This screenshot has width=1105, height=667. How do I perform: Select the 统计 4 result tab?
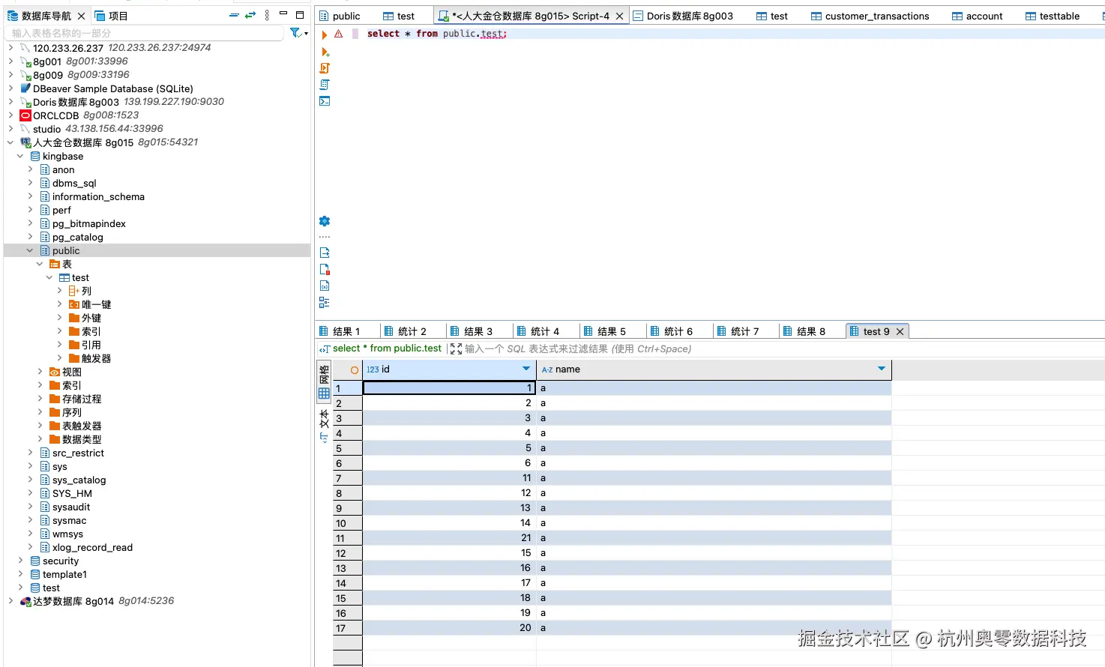pyautogui.click(x=538, y=331)
